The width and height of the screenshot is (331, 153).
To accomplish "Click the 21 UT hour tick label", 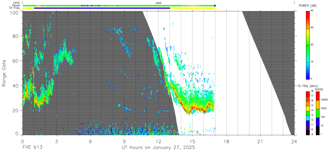I will (x=260, y=141).
